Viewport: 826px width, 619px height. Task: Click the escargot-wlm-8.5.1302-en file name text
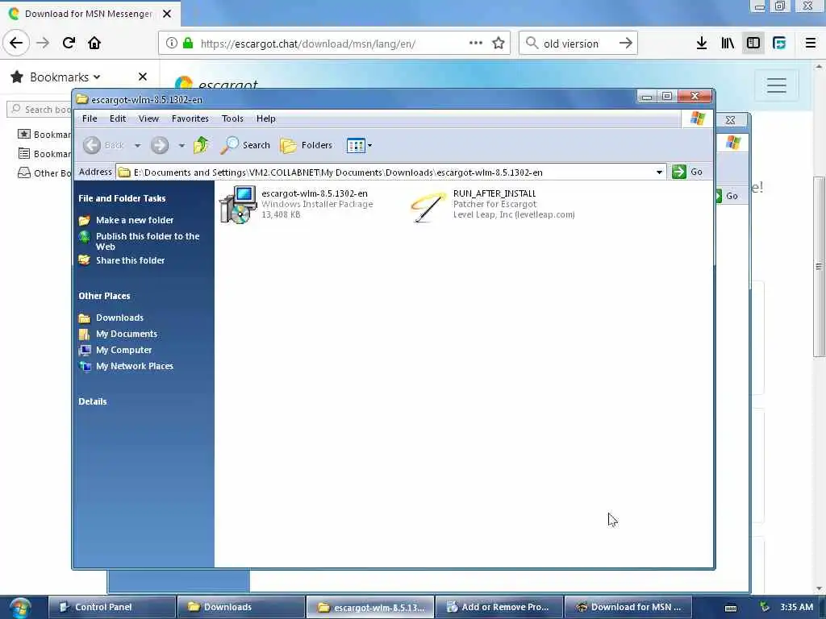click(315, 193)
